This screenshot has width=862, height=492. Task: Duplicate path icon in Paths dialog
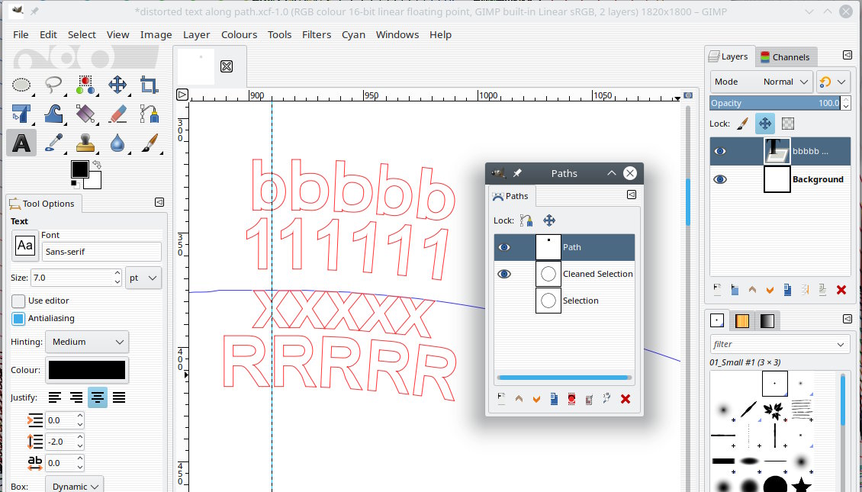554,399
